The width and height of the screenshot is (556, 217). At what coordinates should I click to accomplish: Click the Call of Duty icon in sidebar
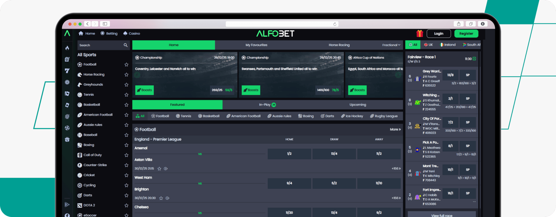(x=80, y=155)
